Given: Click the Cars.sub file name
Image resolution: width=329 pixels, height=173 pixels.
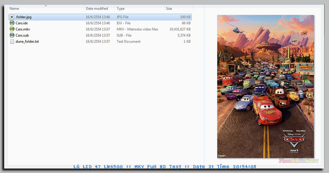Looking at the screenshot, I should click(x=22, y=35).
